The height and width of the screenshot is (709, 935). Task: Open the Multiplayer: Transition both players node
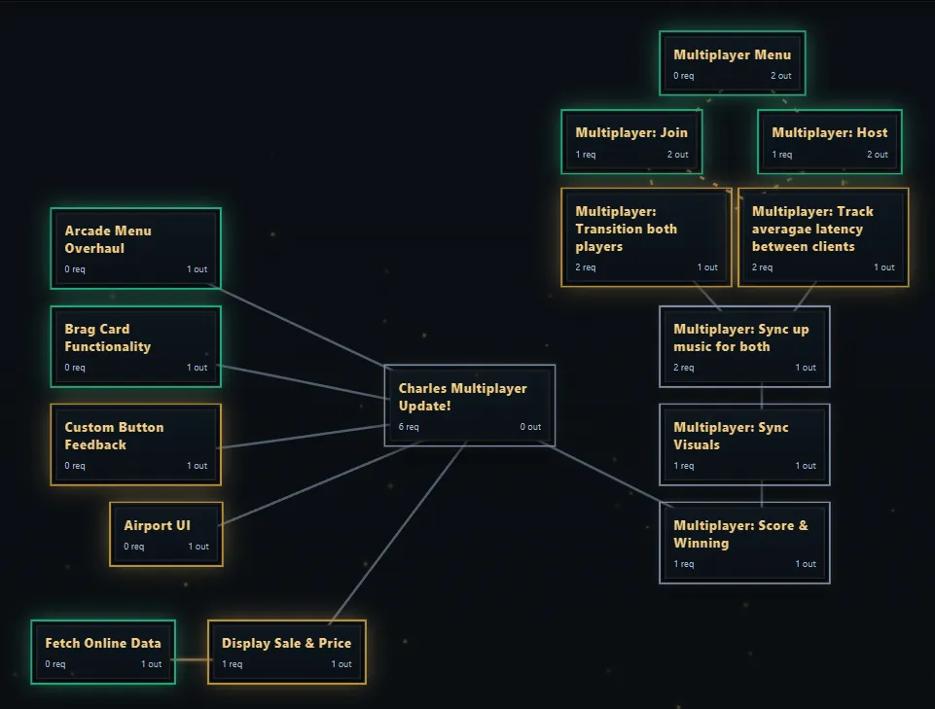[x=646, y=236]
